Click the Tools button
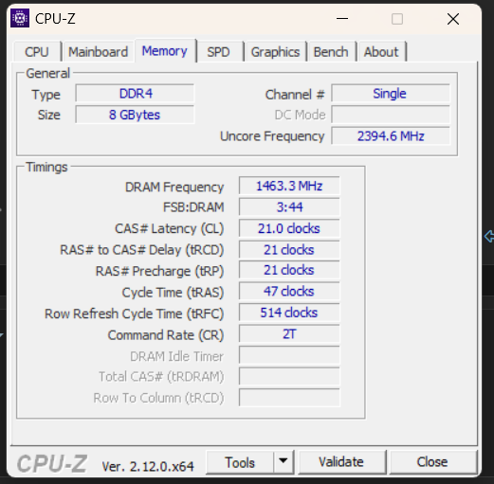Viewport: 494px width, 484px height. click(x=240, y=462)
